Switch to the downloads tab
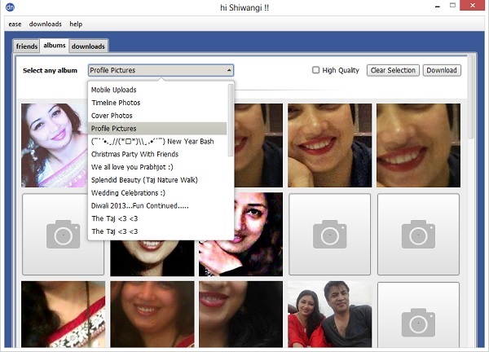Viewport: 489px width, 352px height. [x=88, y=46]
